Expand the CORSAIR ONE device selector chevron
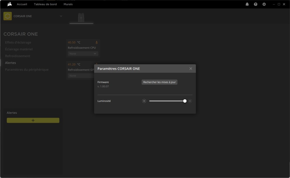 click(61, 16)
